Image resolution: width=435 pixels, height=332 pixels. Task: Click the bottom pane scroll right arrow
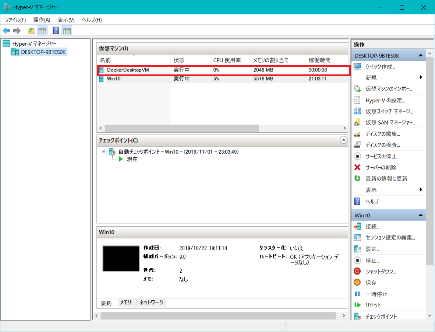point(344,316)
